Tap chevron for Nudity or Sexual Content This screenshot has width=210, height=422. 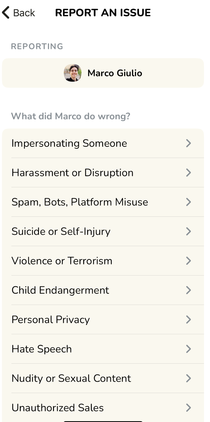pyautogui.click(x=188, y=378)
